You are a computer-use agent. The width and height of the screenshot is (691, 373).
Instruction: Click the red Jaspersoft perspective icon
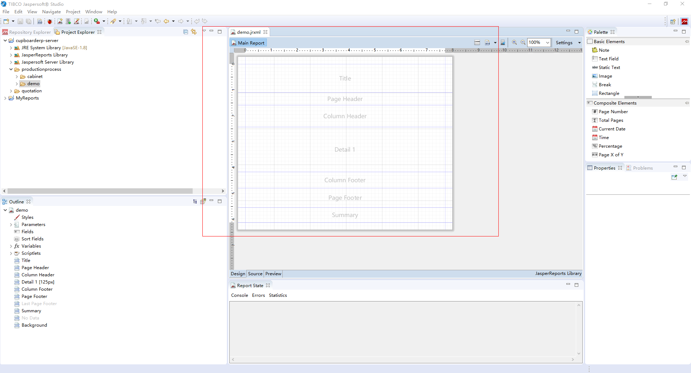pyautogui.click(x=685, y=22)
